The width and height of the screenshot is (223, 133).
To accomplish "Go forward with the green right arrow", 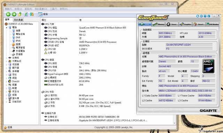I will tap(14, 14).
